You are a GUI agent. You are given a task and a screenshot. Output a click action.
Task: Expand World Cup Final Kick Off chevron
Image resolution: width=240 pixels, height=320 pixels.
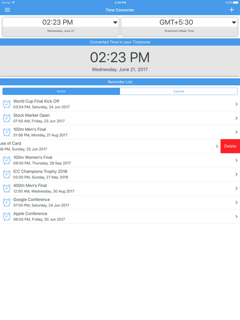pos(236,104)
